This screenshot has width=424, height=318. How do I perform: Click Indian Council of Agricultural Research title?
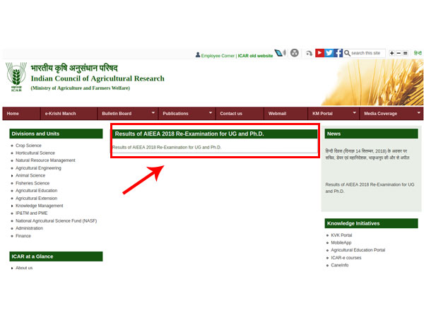coord(98,78)
